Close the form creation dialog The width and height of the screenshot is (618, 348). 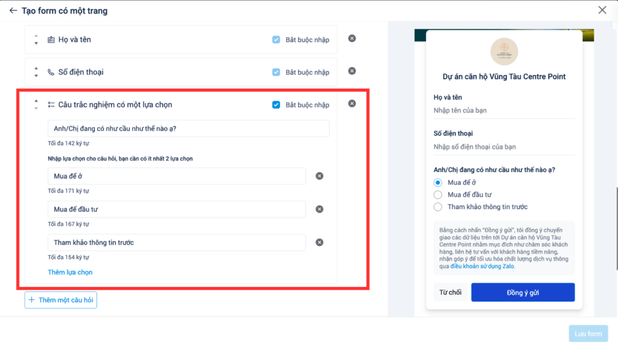pos(602,10)
